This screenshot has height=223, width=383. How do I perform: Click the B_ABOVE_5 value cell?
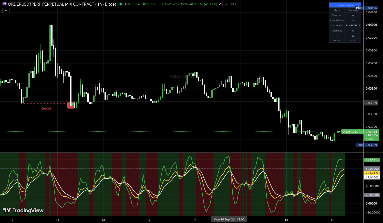pyautogui.click(x=353, y=26)
